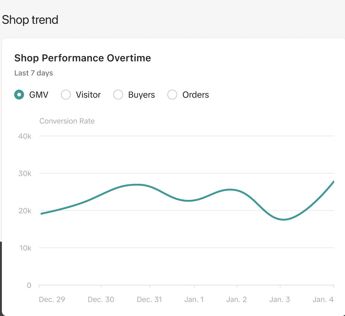Viewport: 345px width, 316px height.
Task: Click the Dec. 31 date label
Action: click(x=149, y=300)
